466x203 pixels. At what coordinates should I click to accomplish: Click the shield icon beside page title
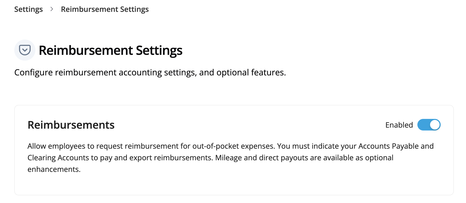[x=25, y=50]
